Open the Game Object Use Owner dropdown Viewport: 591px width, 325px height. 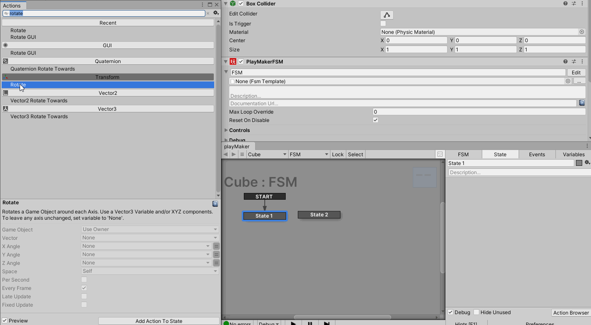pos(150,229)
